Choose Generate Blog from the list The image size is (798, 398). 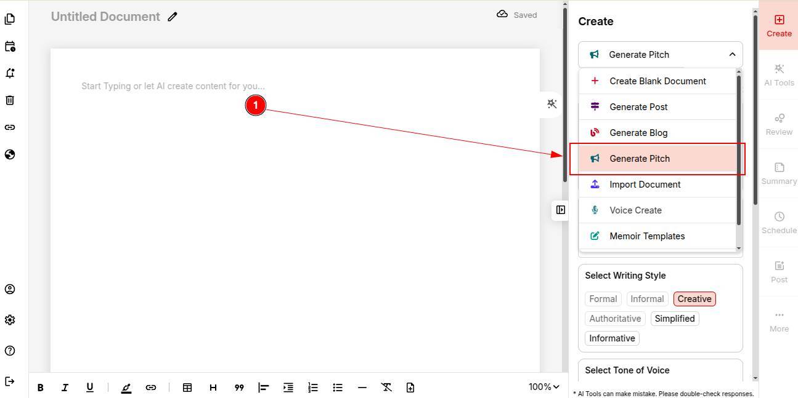click(x=638, y=133)
